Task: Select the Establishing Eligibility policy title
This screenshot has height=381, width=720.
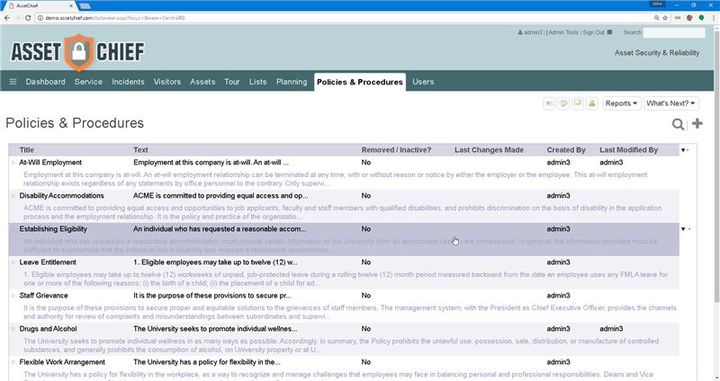Action: [53, 229]
